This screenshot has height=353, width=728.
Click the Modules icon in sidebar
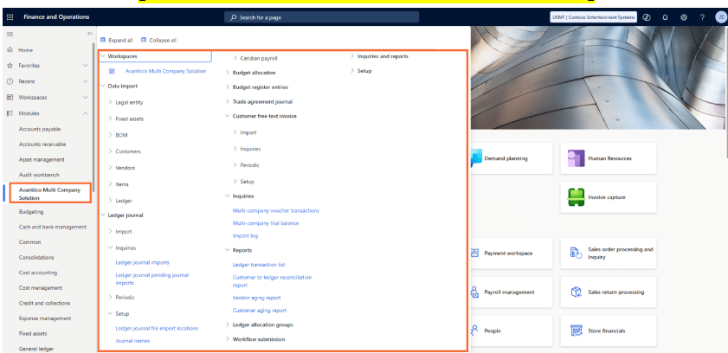pyautogui.click(x=10, y=113)
